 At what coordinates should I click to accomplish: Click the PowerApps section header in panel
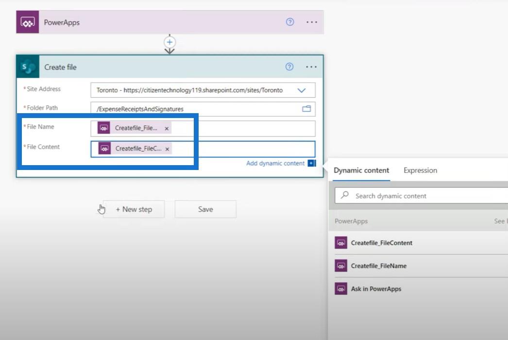coord(351,221)
